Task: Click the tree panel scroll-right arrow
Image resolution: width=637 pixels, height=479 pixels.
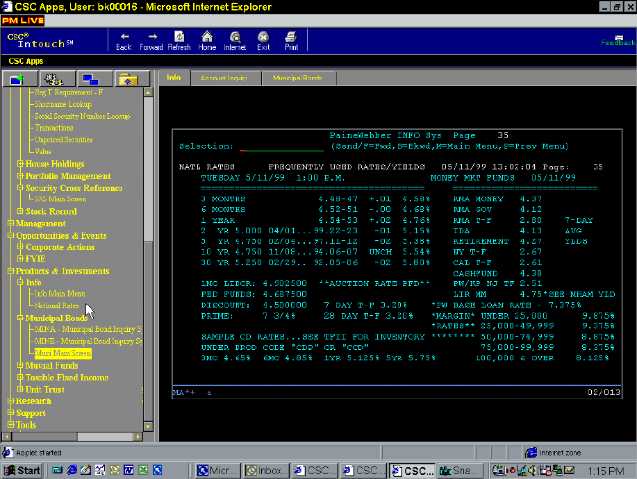Action: tap(138, 437)
